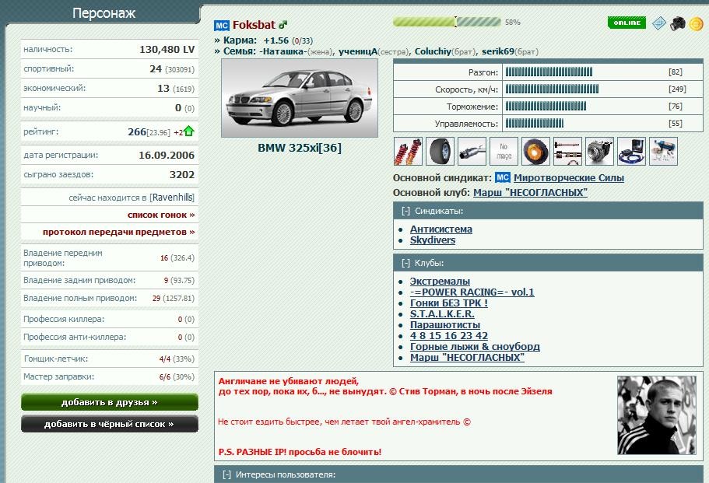Image resolution: width=709 pixels, height=483 pixels.
Task: Click the 'No image' part slot
Action: coord(504,151)
